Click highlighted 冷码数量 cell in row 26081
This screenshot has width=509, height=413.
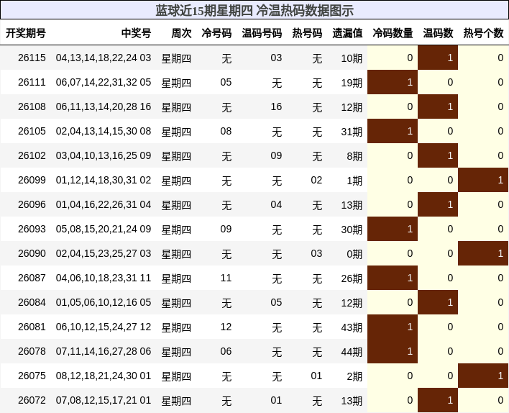click(393, 327)
